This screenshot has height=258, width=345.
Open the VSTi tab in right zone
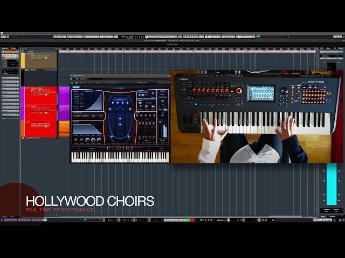click(x=322, y=48)
